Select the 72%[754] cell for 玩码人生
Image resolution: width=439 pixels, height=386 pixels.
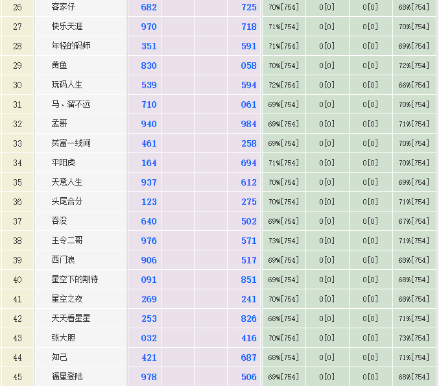[x=283, y=85]
